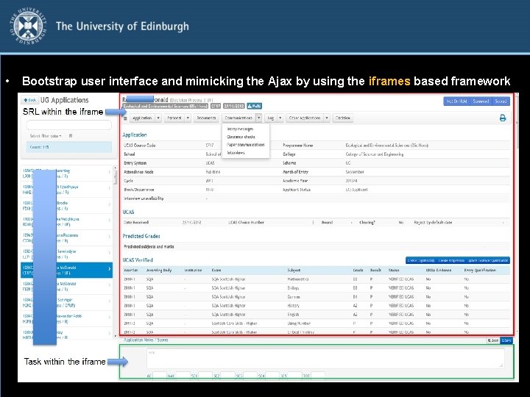Click the Awarding Body column header
The height and width of the screenshot is (397, 530).
tap(158, 271)
